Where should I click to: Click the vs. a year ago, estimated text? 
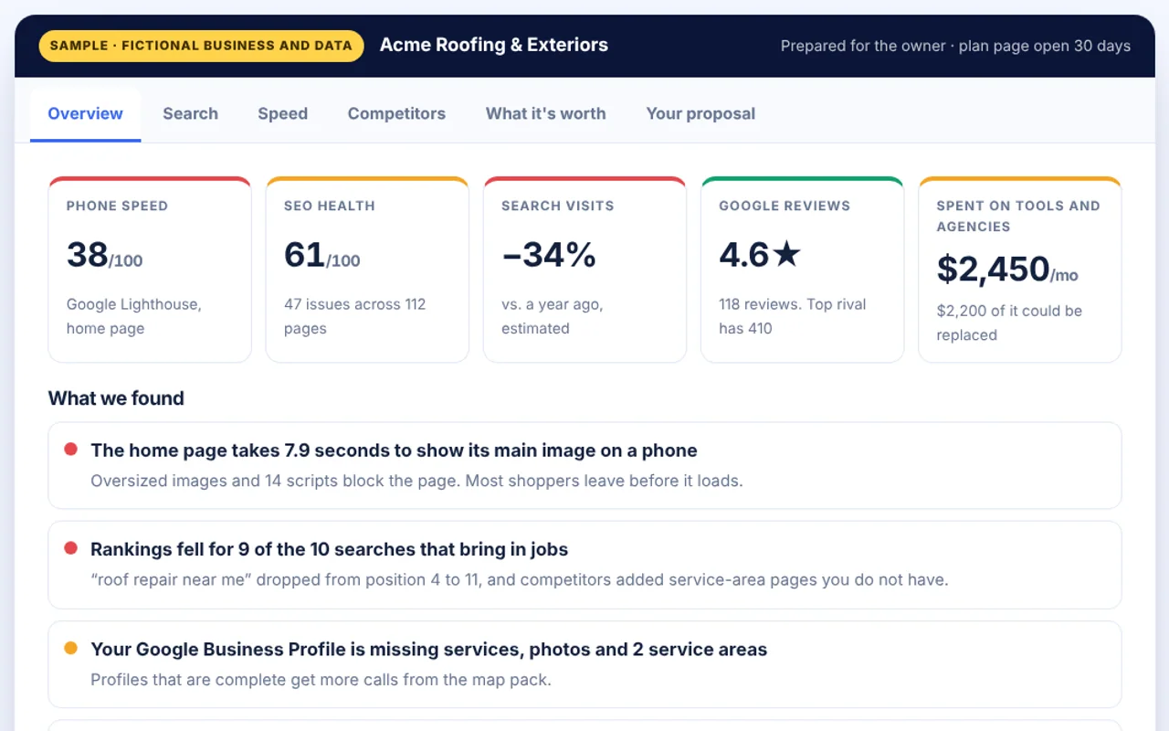pos(553,316)
